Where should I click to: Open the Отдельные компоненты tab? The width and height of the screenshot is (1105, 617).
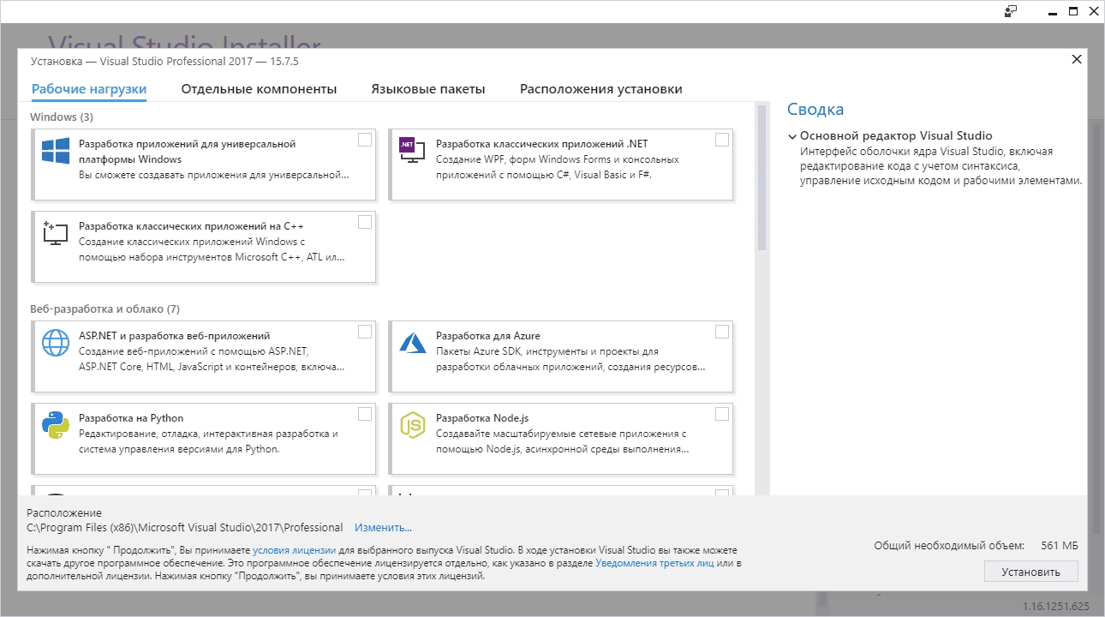tap(259, 89)
